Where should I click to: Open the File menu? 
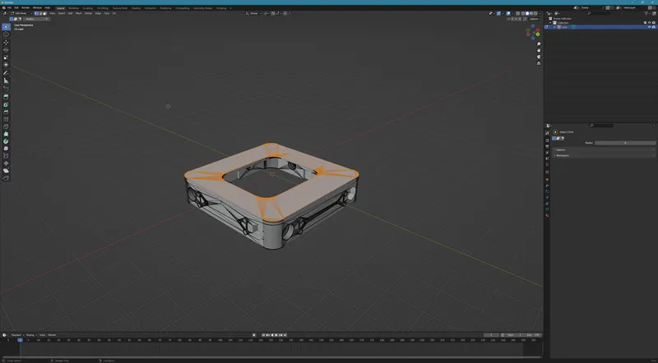pyautogui.click(x=9, y=7)
